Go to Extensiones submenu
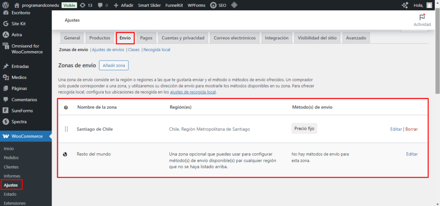This screenshot has width=440, height=206. point(15,203)
